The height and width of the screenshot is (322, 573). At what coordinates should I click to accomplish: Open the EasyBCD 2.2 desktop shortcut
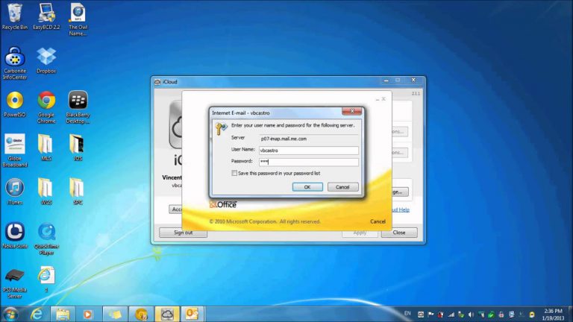click(x=46, y=16)
